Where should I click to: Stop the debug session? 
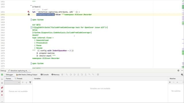(2, 83)
